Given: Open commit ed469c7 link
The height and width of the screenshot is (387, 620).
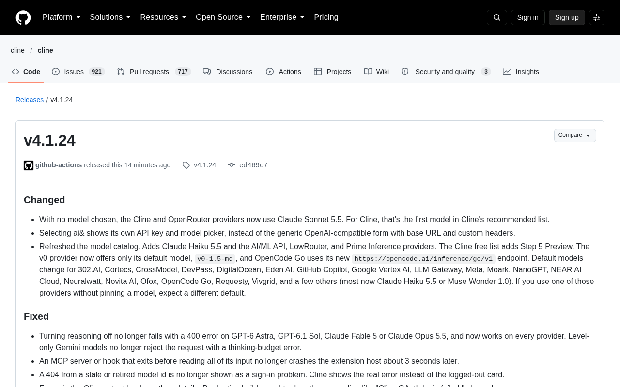Looking at the screenshot, I should click(253, 165).
